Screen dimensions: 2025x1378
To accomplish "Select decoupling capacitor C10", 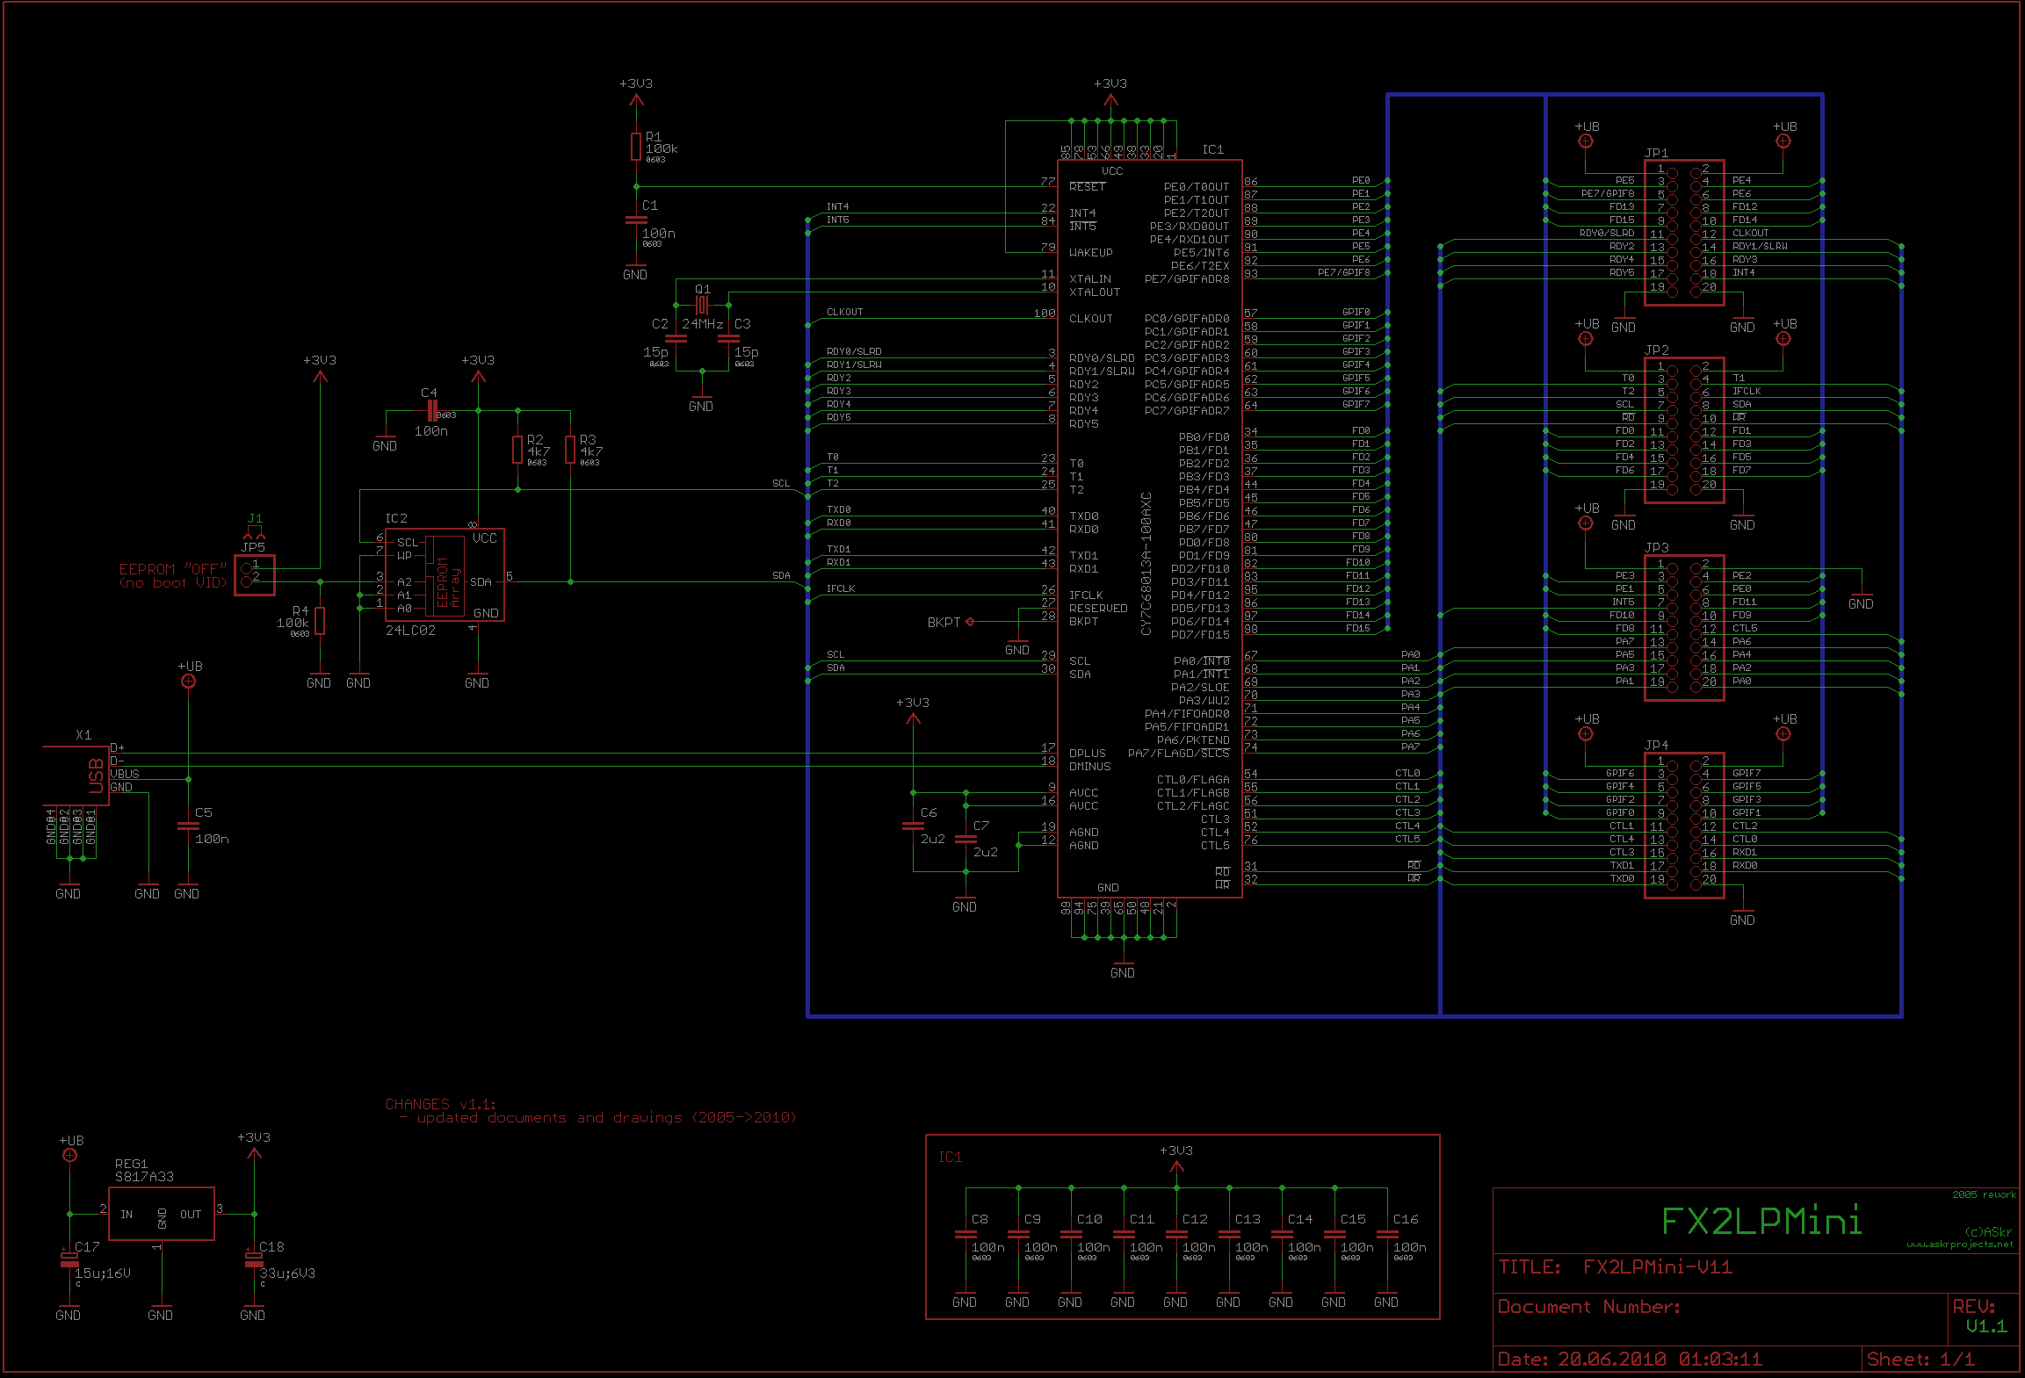I will (x=1071, y=1234).
